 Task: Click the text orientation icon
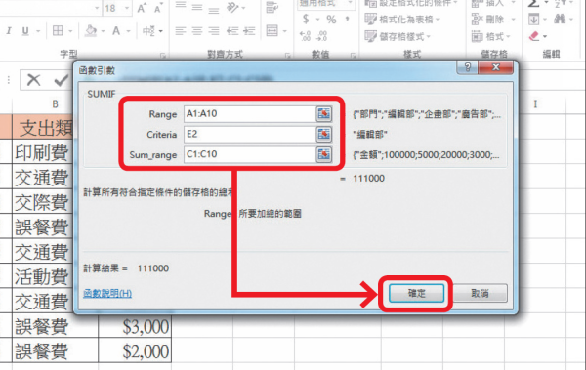click(232, 7)
